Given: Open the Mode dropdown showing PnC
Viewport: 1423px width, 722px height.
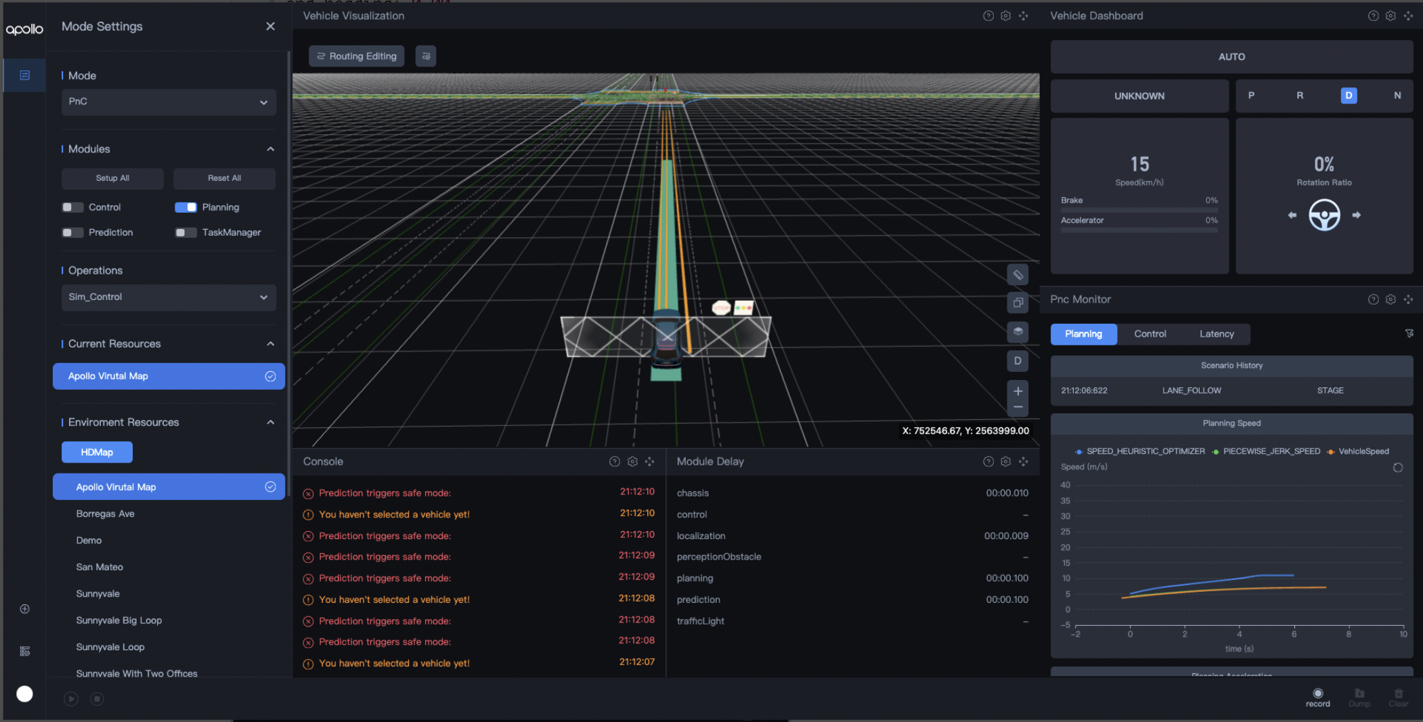Looking at the screenshot, I should [168, 102].
